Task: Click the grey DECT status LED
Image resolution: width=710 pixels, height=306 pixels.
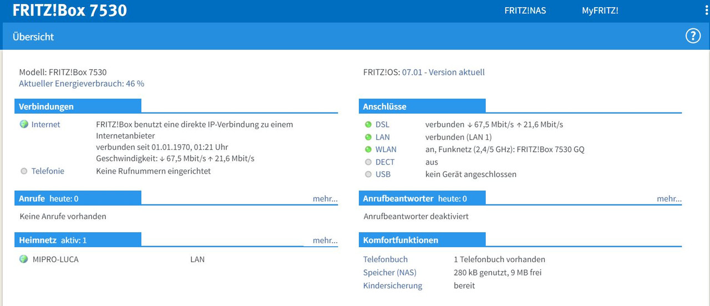Action: tap(368, 162)
